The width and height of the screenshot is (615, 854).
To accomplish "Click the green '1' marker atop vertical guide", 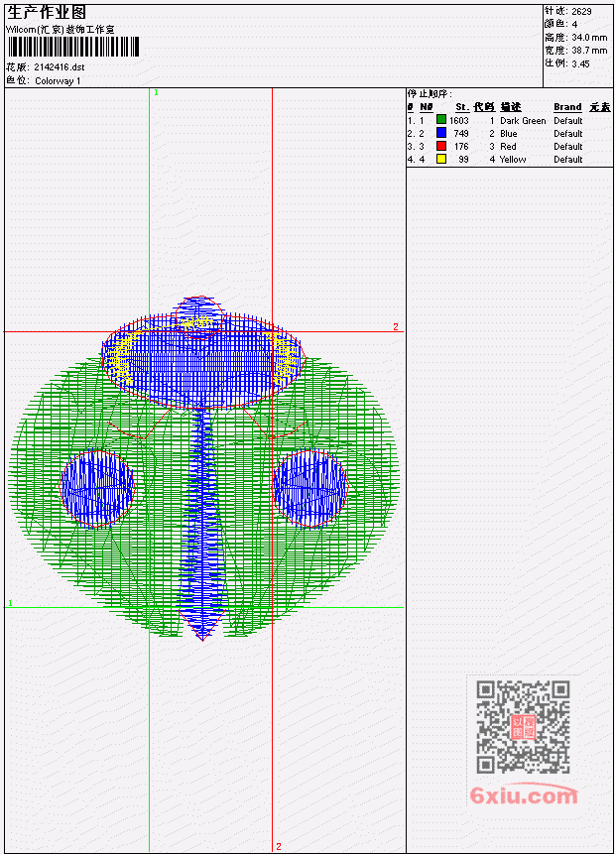I will [156, 92].
